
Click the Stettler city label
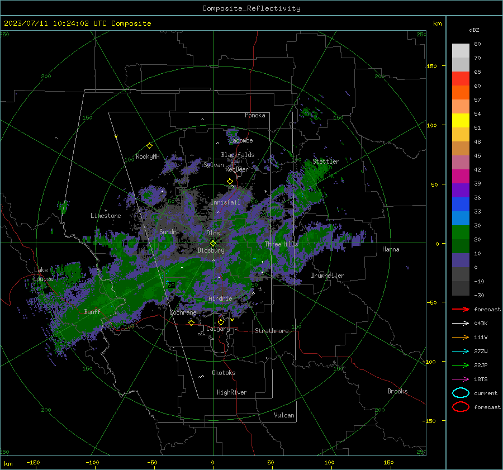click(326, 162)
